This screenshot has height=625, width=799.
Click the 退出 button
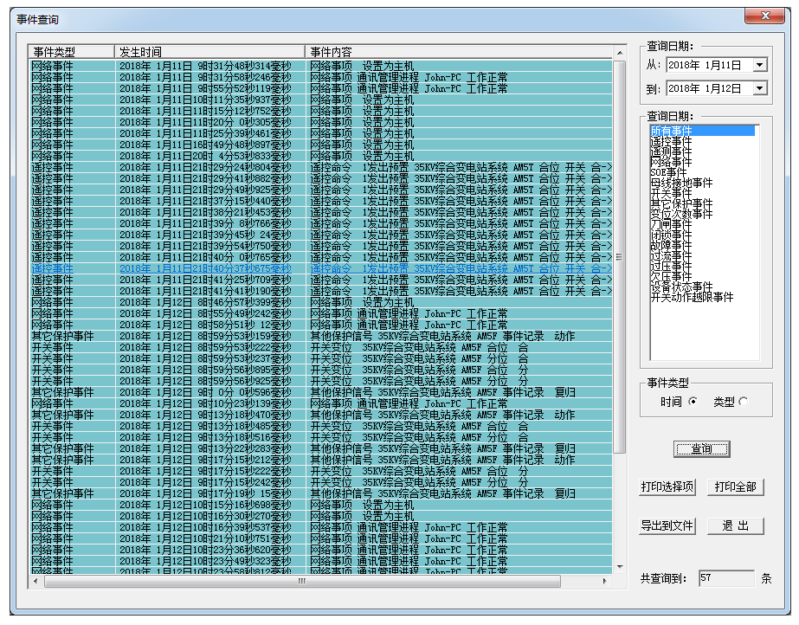tap(736, 526)
